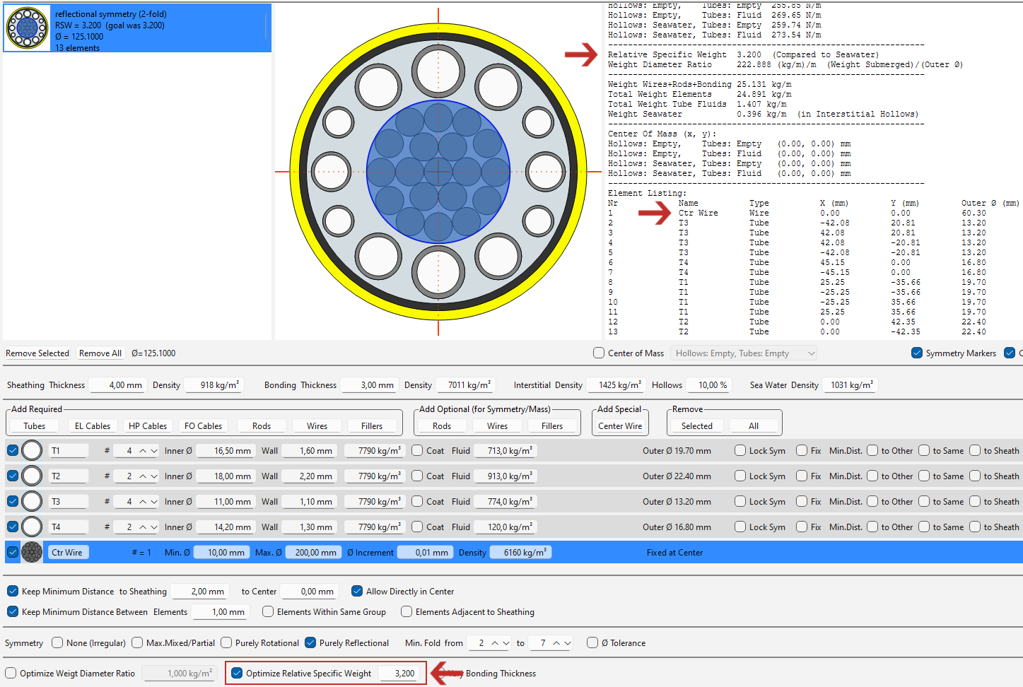Enable None (Irregular) symmetry
Screen dimensions: 1023x687
(57, 642)
